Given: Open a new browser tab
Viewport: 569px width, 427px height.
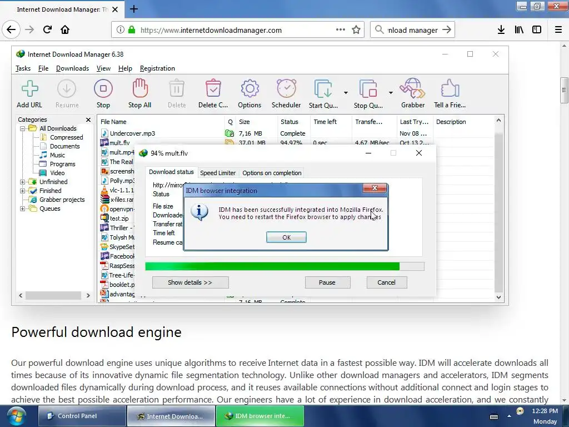Looking at the screenshot, I should [x=133, y=9].
